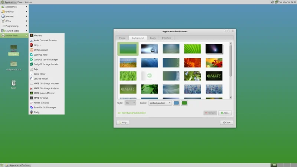Open the Style dropdown
The height and width of the screenshot is (167, 297).
130,103
